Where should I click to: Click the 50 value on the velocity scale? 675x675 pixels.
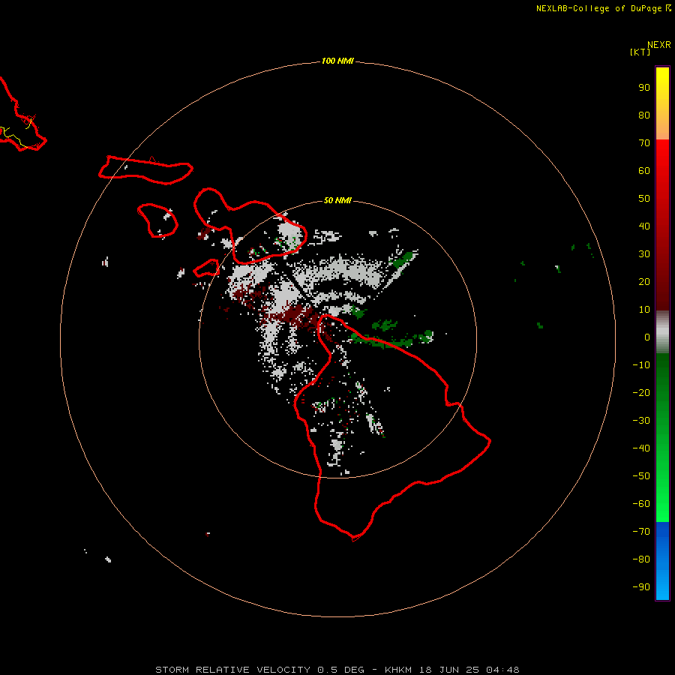point(644,199)
